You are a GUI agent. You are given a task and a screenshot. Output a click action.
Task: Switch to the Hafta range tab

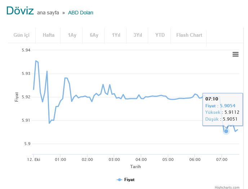pyautogui.click(x=49, y=35)
